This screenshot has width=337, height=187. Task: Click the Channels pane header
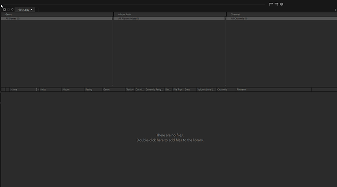[x=282, y=14]
